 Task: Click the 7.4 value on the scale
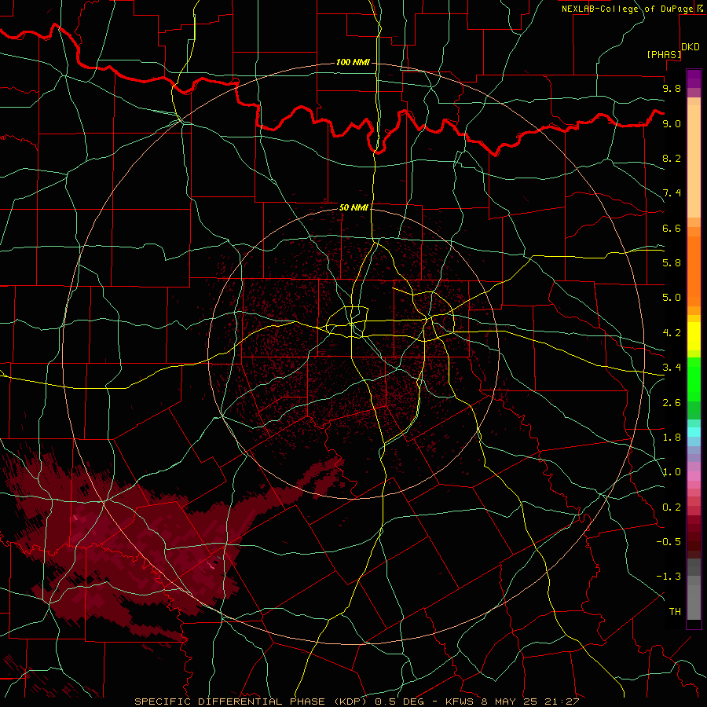click(x=672, y=193)
